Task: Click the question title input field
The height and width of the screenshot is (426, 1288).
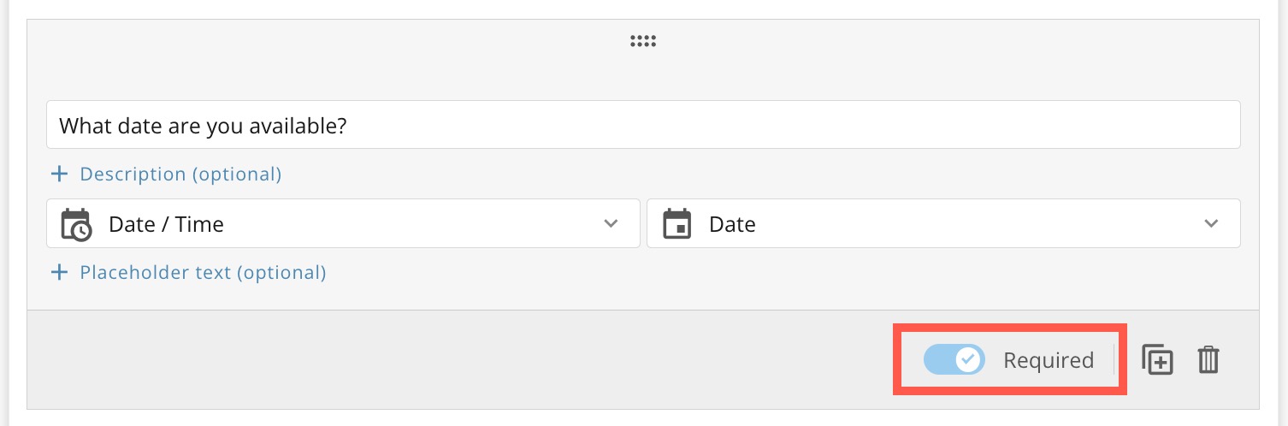Action: pos(770,126)
